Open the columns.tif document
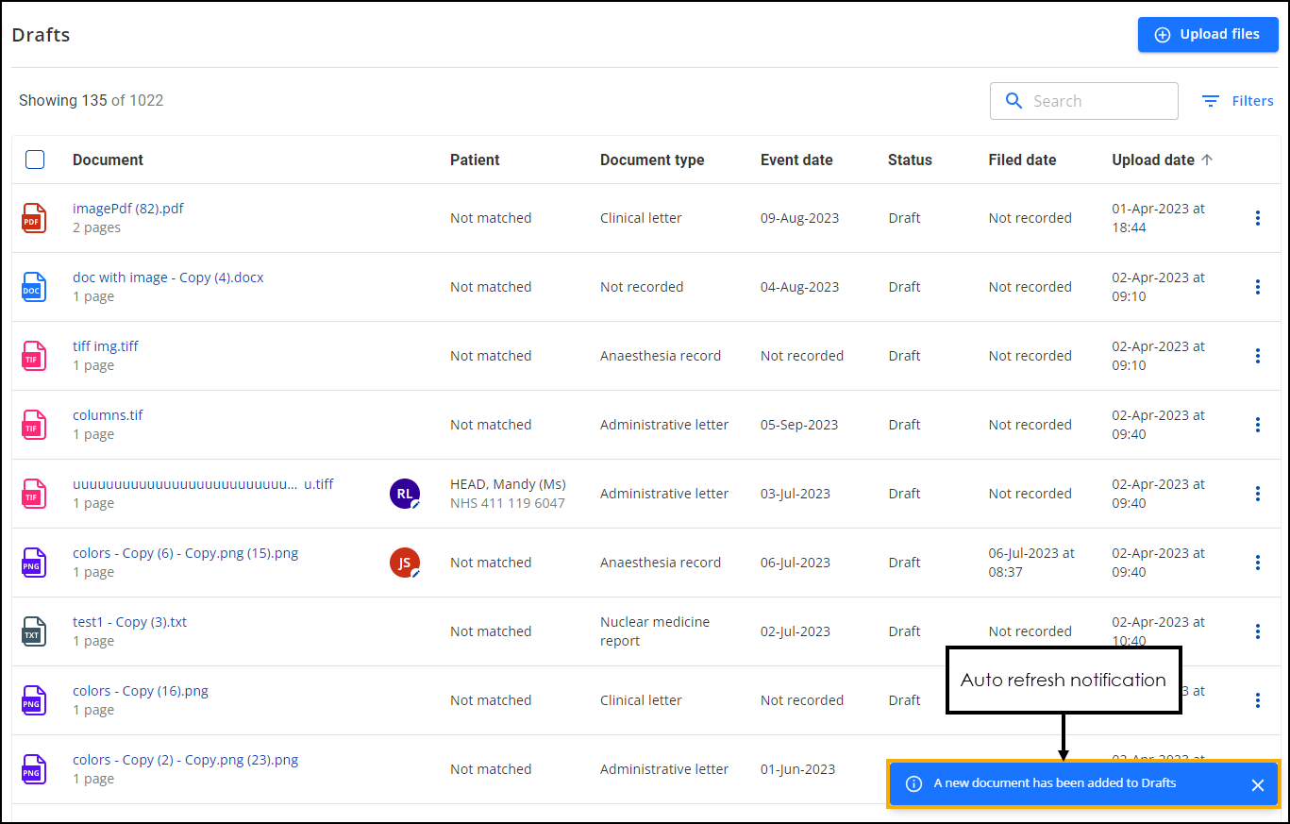1290x824 pixels. click(x=108, y=415)
